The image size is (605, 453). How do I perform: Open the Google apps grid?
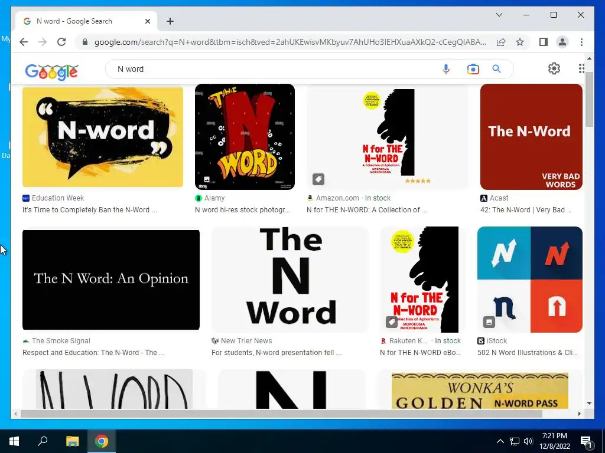(581, 68)
